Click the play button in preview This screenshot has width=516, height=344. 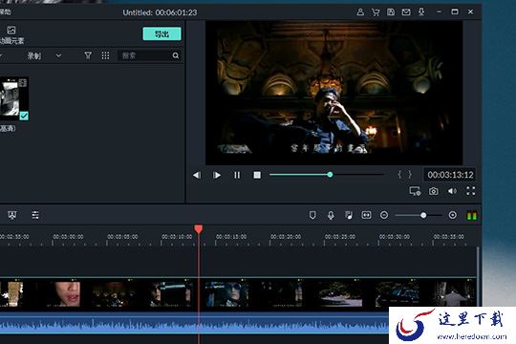click(217, 175)
